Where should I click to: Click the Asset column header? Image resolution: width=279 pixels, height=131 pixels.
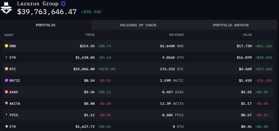(x=9, y=35)
